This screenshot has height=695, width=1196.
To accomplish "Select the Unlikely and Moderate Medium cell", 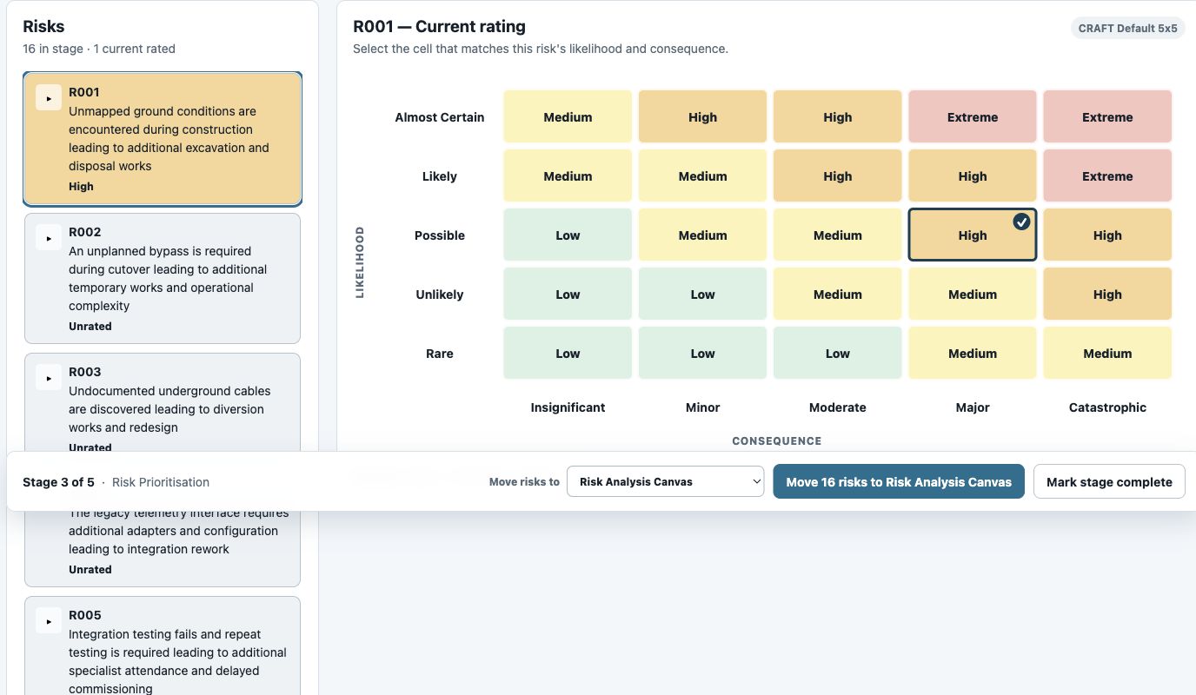I will (838, 294).
